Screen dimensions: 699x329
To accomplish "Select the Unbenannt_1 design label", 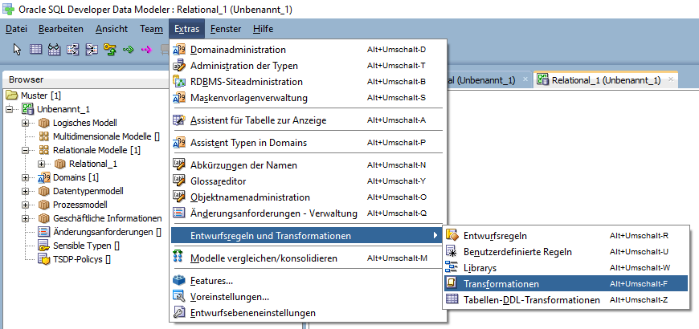I will click(63, 109).
